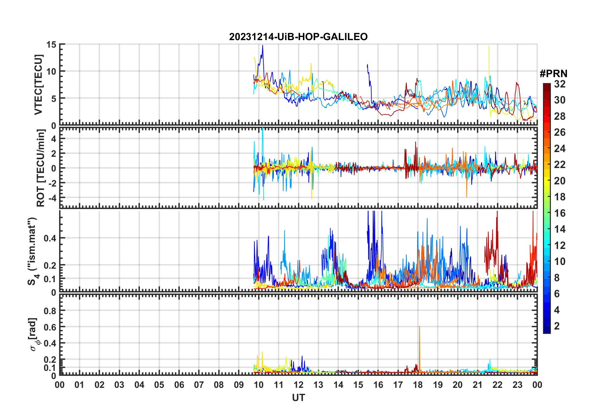Click the #PRN colorbar title
The height and width of the screenshot is (417, 597).
(x=553, y=73)
